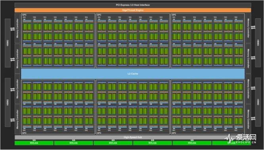264x150 pixels.
Task: Click the arrows icon beside the upper-left HBM2
Action: point(13,29)
